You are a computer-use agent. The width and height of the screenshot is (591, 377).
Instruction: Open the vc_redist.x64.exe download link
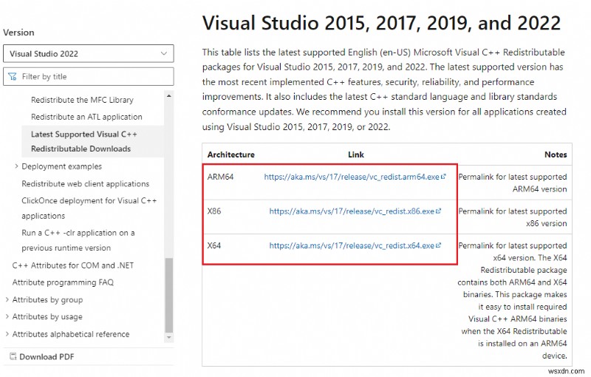tap(352, 245)
